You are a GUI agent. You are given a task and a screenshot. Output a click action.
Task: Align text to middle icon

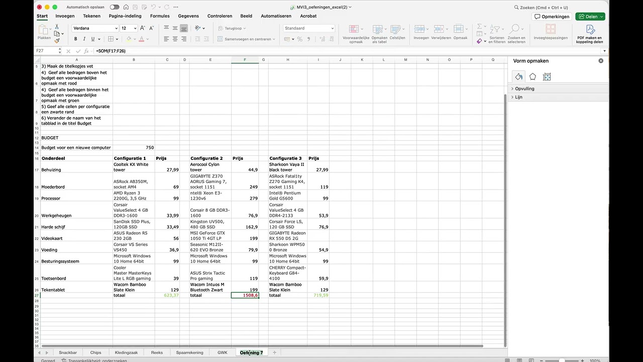click(175, 28)
